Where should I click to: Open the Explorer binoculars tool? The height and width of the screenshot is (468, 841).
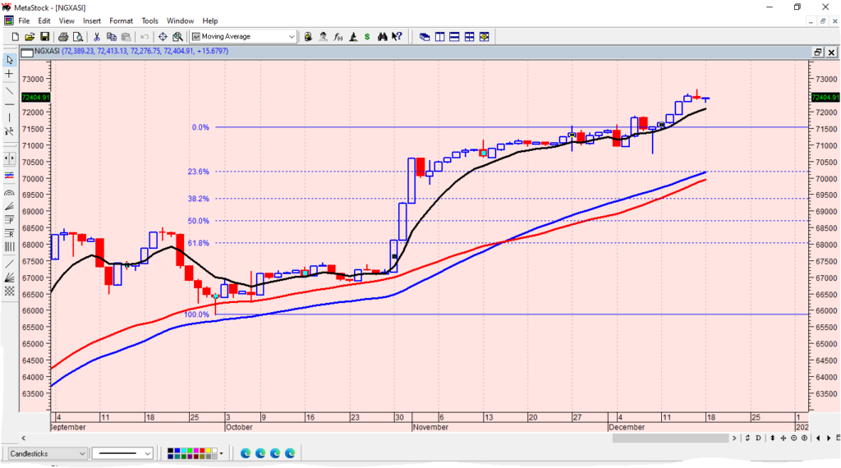tap(381, 37)
